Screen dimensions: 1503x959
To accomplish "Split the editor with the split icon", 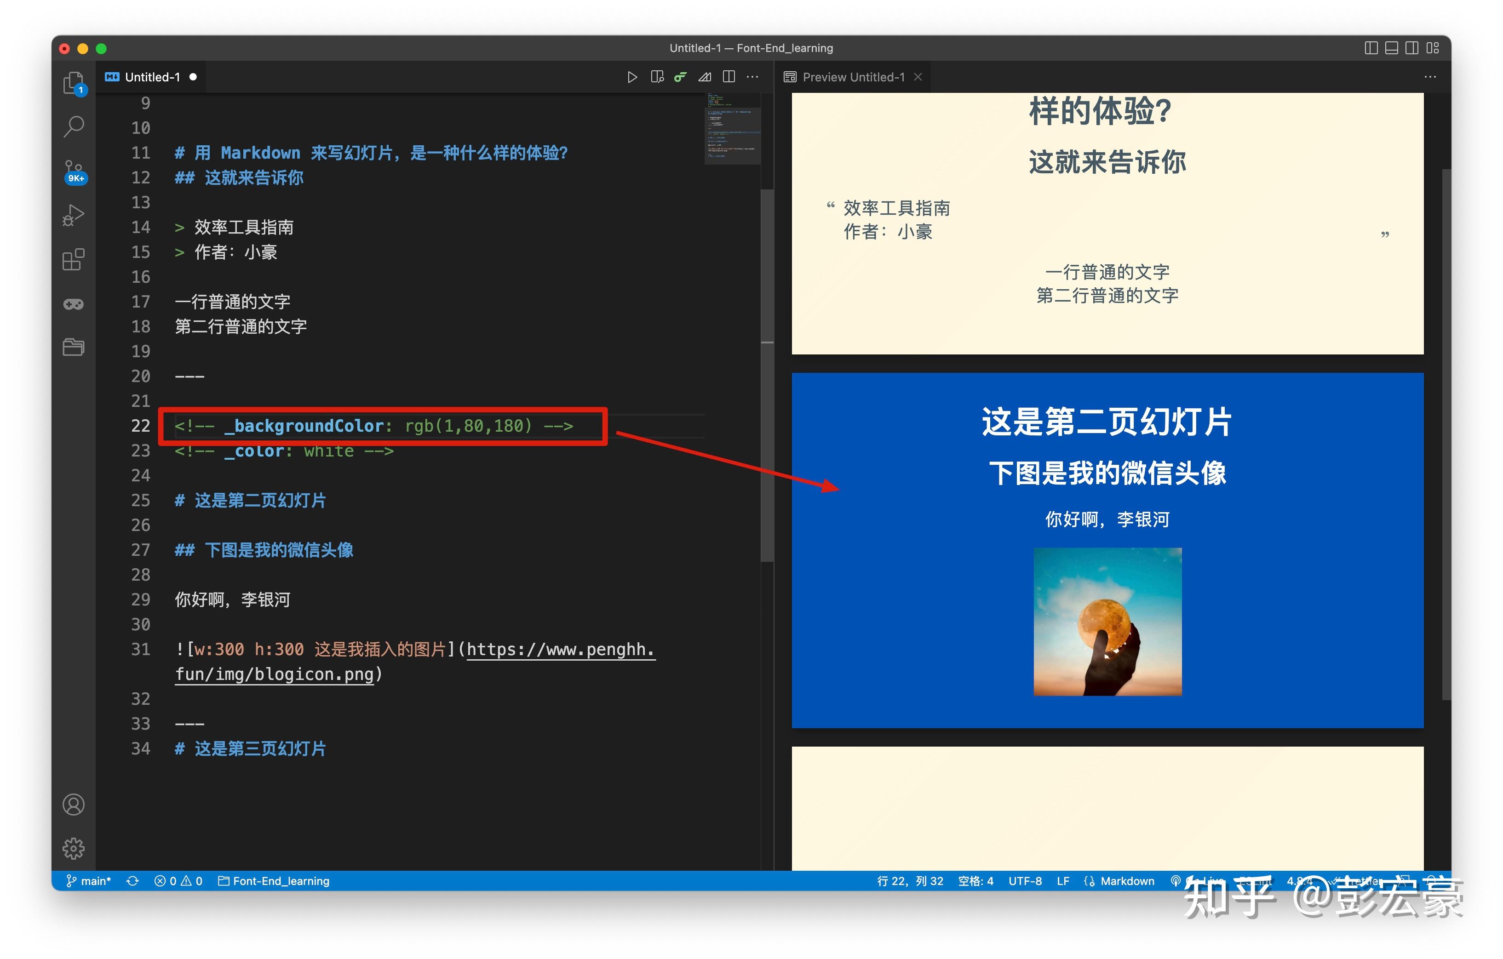I will tap(729, 77).
